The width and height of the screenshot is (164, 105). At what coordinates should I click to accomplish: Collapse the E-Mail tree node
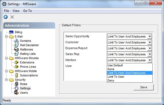(x=6, y=36)
